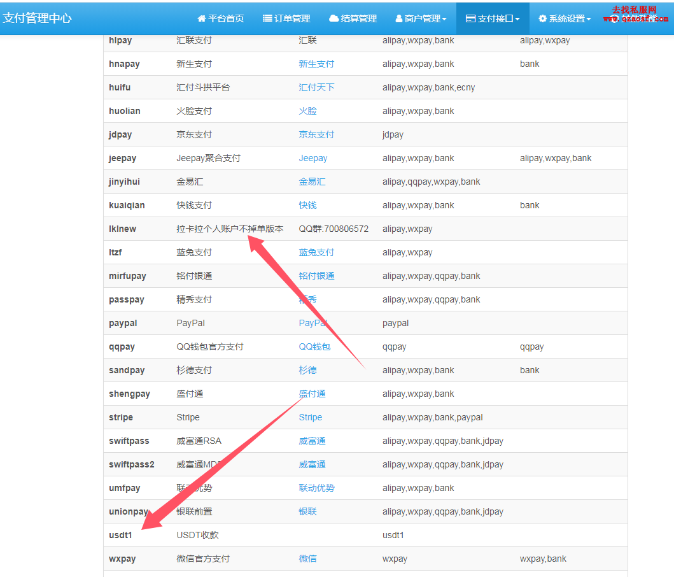Open the 盛付通 link in the shengpay row
Image resolution: width=674 pixels, height=577 pixels.
[312, 394]
